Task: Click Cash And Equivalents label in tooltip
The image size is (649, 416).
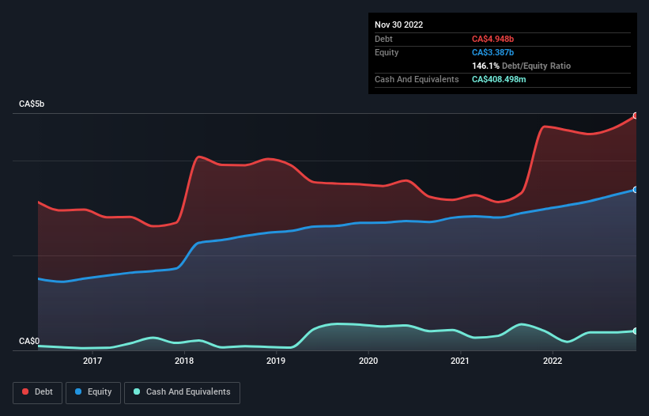Action: 417,79
